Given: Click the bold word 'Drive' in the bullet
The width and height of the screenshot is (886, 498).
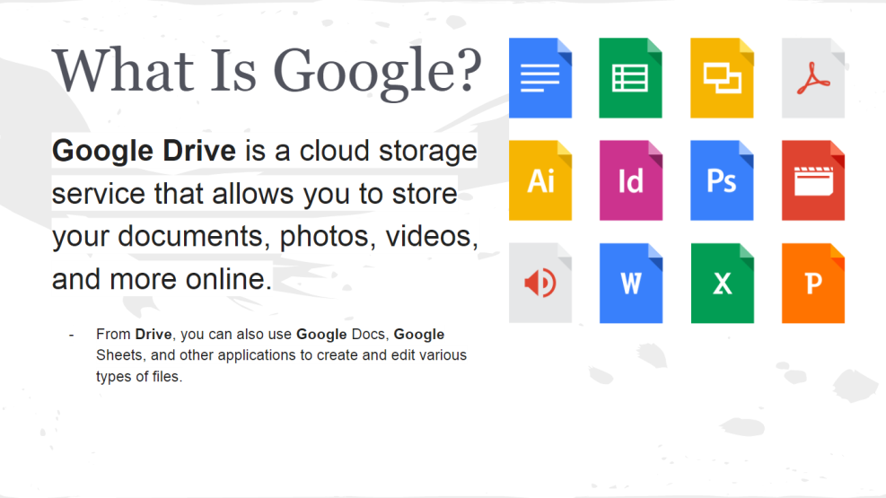Looking at the screenshot, I should coord(154,335).
